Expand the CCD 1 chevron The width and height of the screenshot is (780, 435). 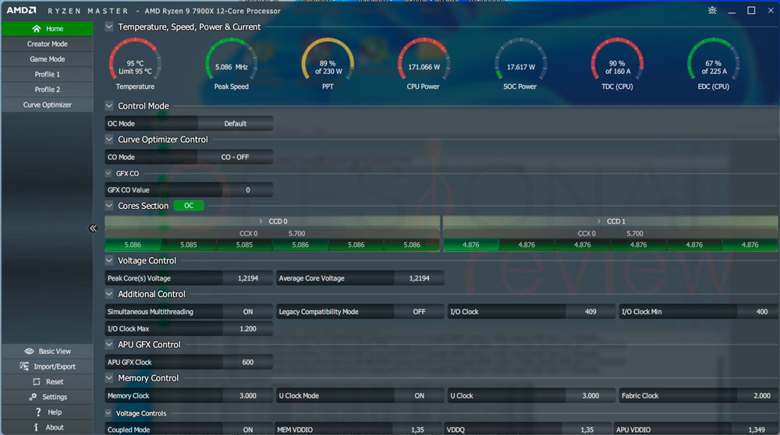[x=598, y=221]
